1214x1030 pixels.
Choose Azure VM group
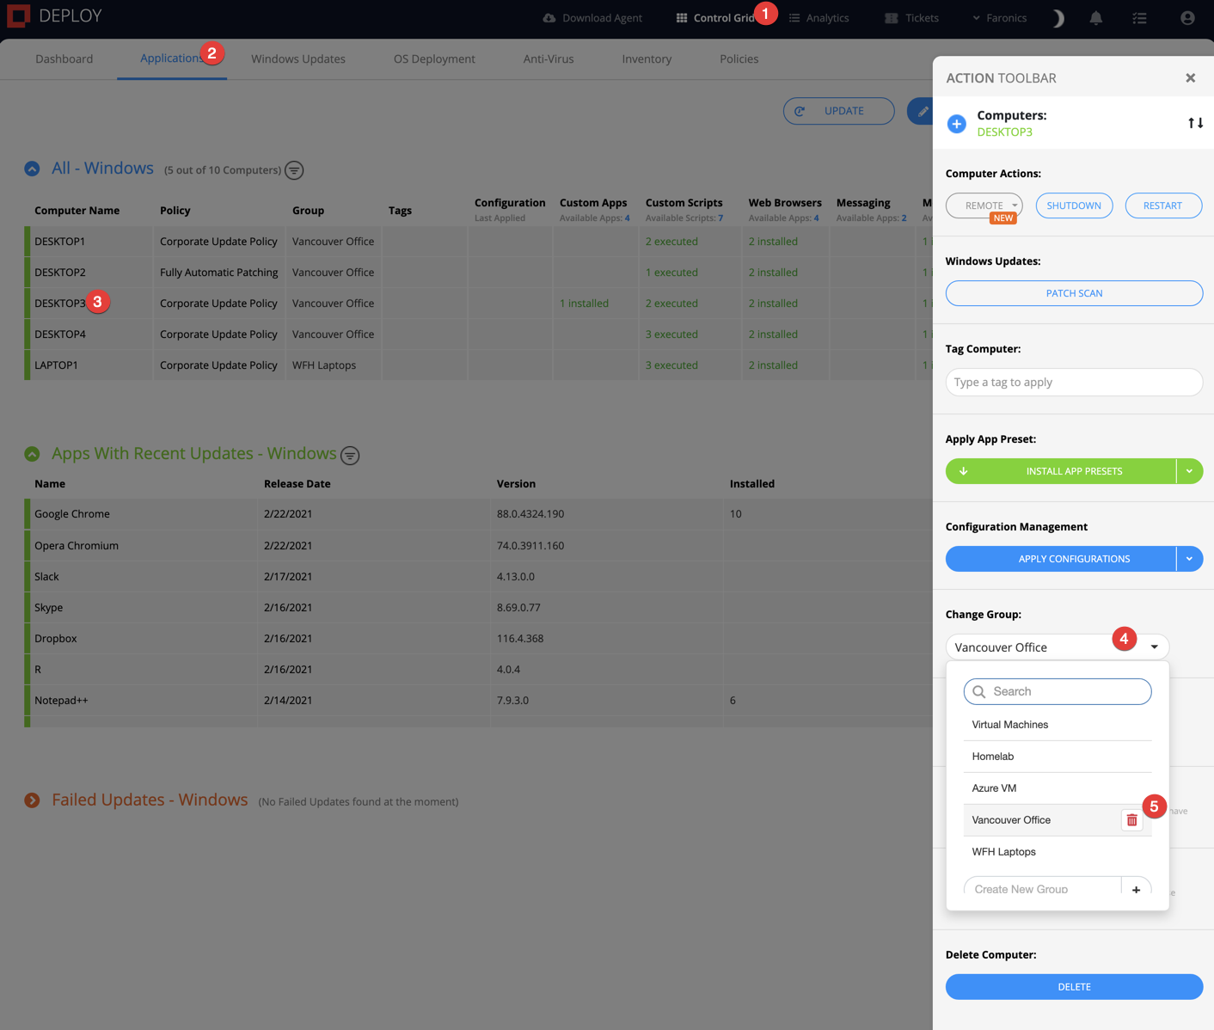tap(1058, 788)
